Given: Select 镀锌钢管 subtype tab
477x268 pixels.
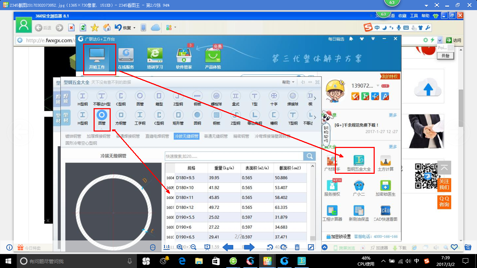Looking at the screenshot, I should click(73, 136).
